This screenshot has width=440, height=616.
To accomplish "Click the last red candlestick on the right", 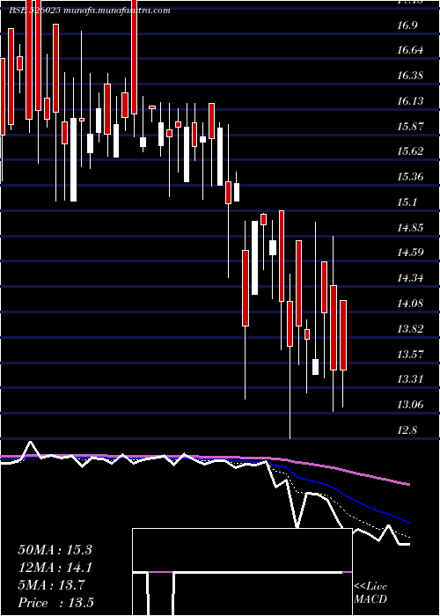I will [x=343, y=335].
